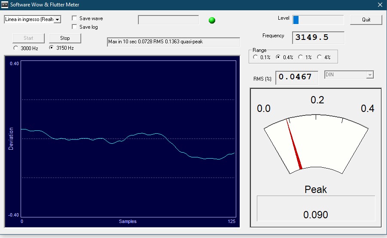387x238 pixels.
Task: Close the Wow & Flutter Meter window
Action: coord(380,5)
